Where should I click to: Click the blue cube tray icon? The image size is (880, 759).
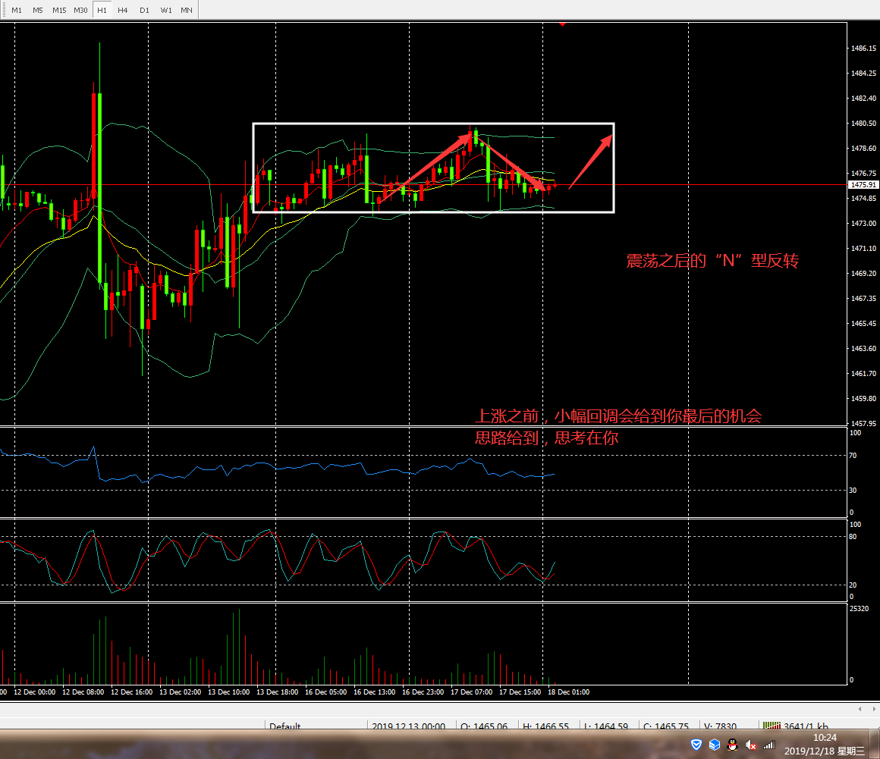click(714, 745)
